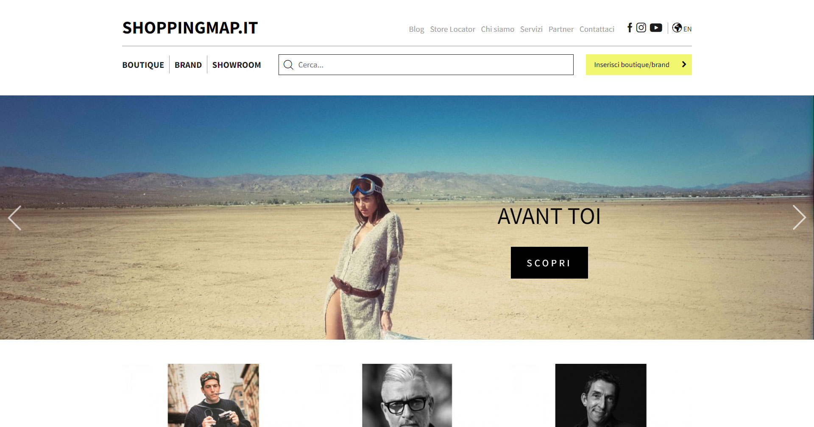Open the BOUTIQUE menu

pyautogui.click(x=143, y=65)
